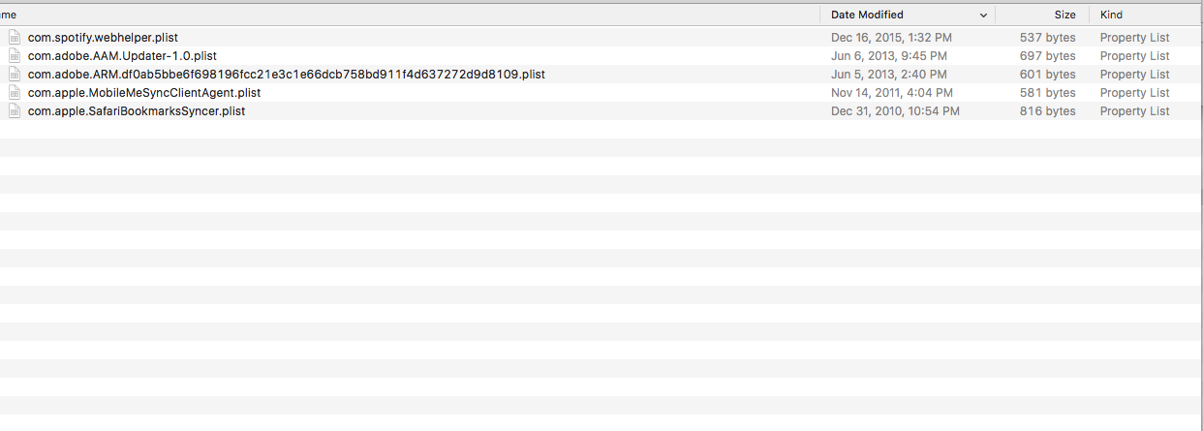Click the com.adobe.ARM plist file icon
Screen dimensions: 1203x431
pyautogui.click(x=15, y=74)
